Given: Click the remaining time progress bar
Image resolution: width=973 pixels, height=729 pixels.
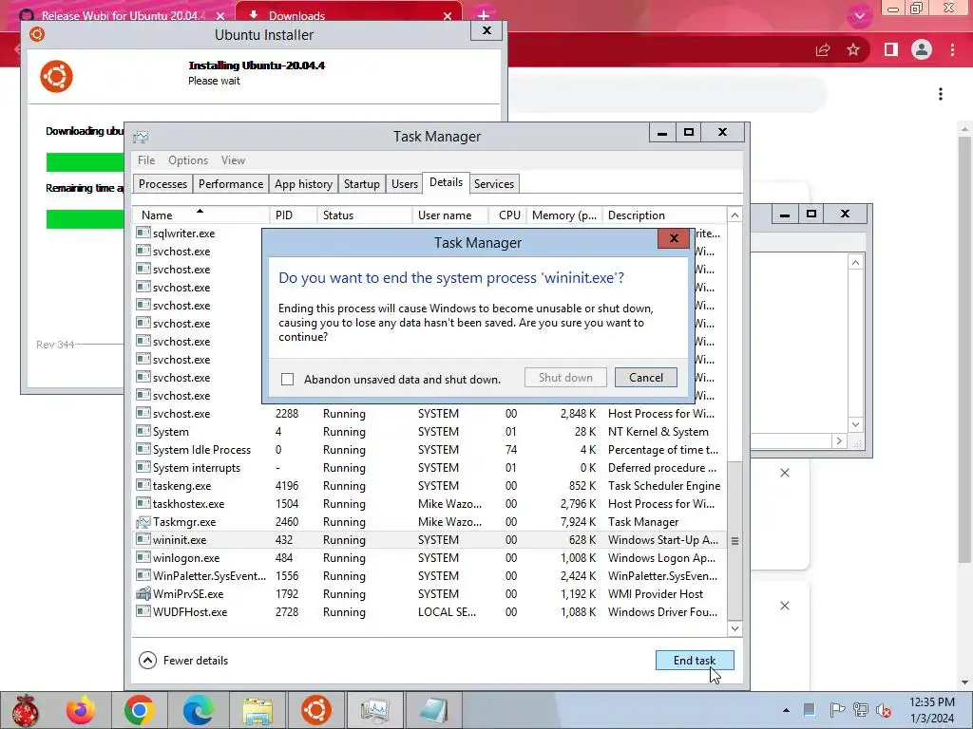Looking at the screenshot, I should [x=85, y=219].
